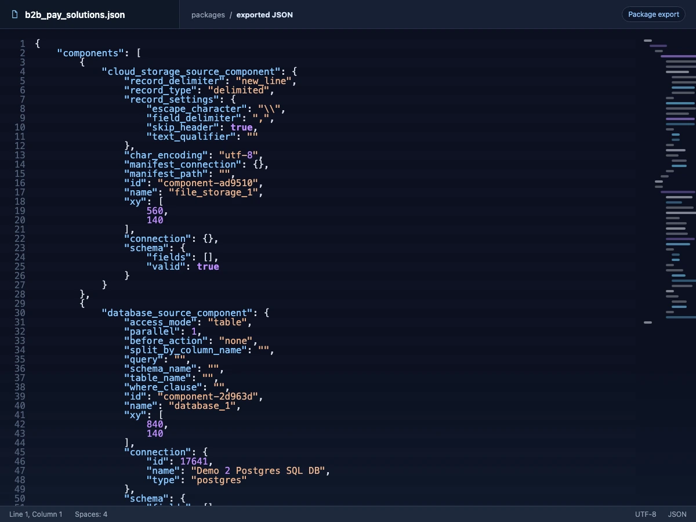Click the number 840 in xy

[155, 424]
